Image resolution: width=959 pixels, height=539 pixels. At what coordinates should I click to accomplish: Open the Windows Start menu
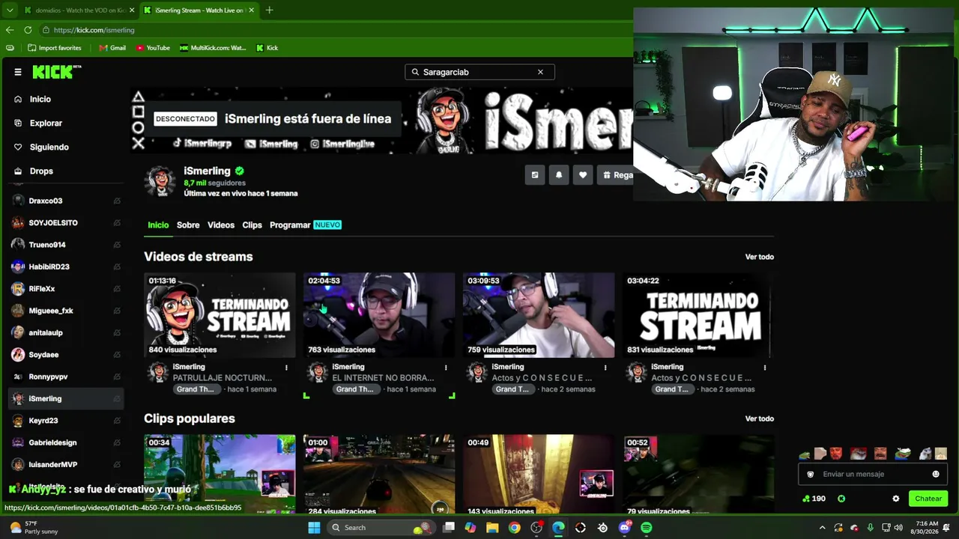click(314, 528)
